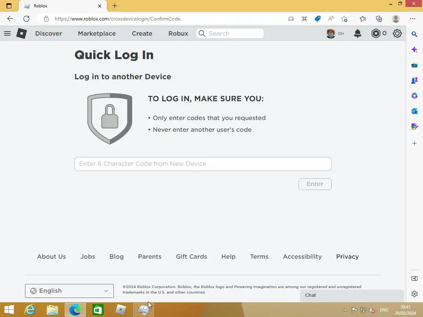
Task: Close the Roblox browser tab
Action: (x=100, y=6)
